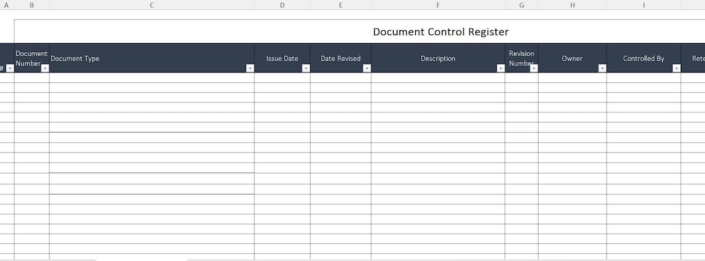This screenshot has width=705, height=261.
Task: Select column E header
Action: coord(340,5)
